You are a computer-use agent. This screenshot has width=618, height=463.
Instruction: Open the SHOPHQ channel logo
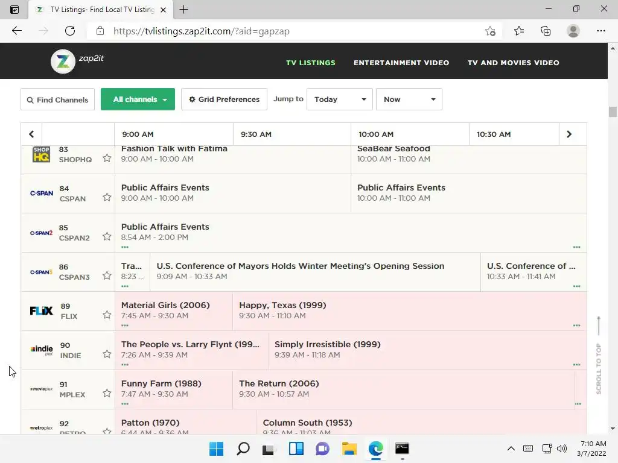click(x=42, y=154)
